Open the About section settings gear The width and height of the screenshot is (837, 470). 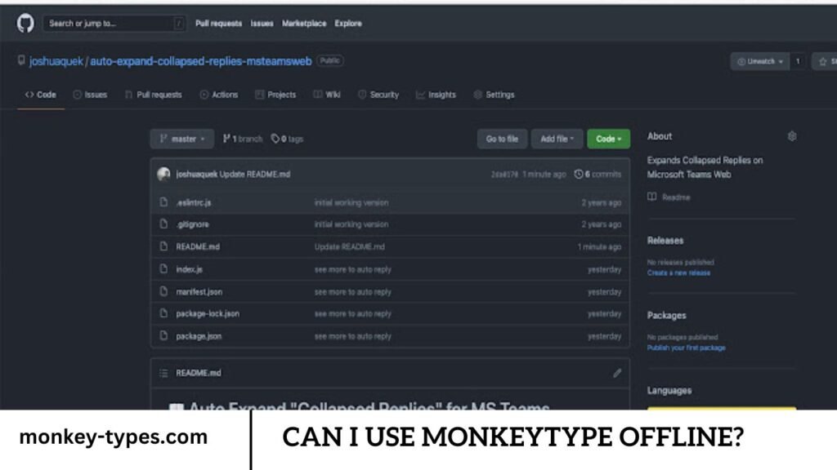tap(791, 136)
